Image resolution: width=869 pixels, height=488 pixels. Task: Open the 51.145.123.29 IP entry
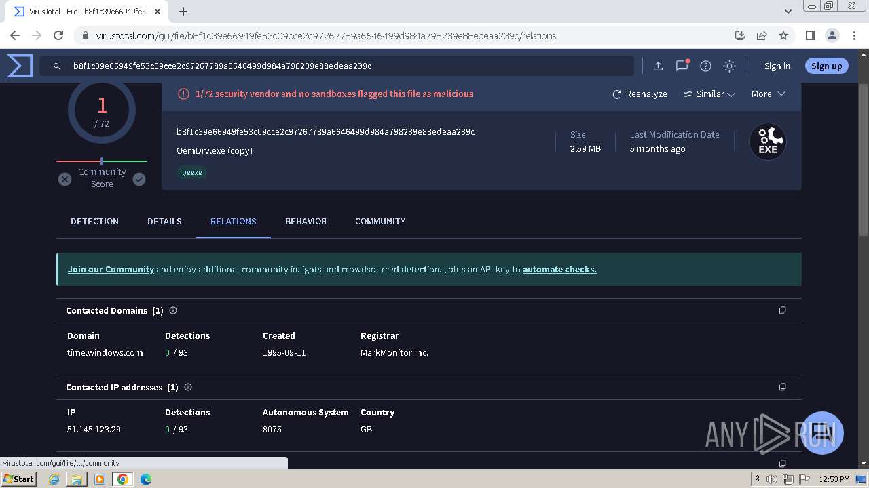[94, 429]
